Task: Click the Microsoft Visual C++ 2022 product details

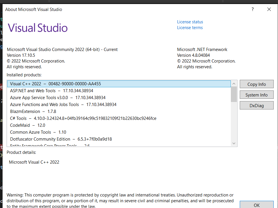Action: point(34,162)
